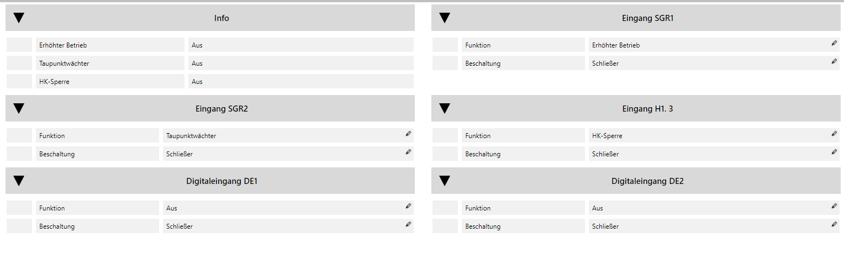Edit HK-Sperre function with pencil icon
This screenshot has height=253, width=844.
click(834, 134)
